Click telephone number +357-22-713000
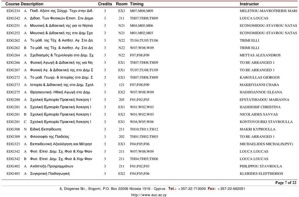The image size is (299, 197). coord(192,189)
